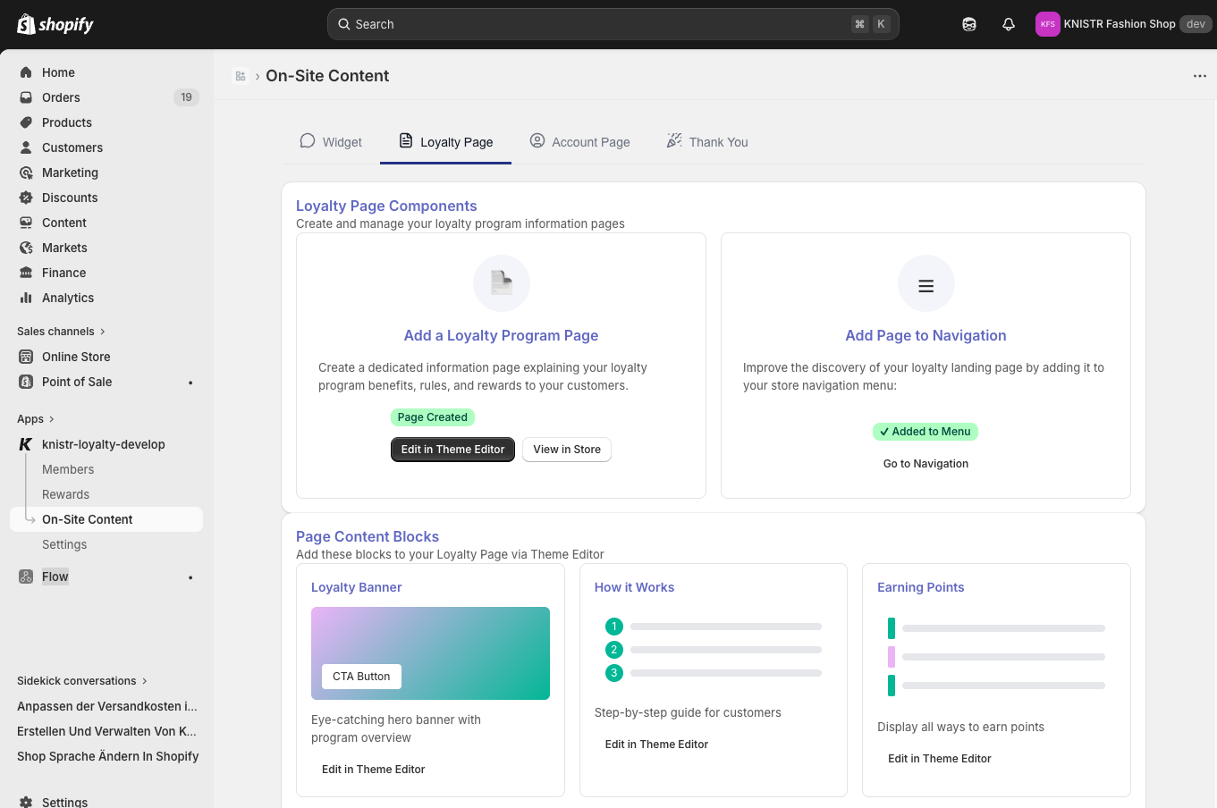1217x808 pixels.
Task: Expand the Apps section
Action: click(x=36, y=418)
